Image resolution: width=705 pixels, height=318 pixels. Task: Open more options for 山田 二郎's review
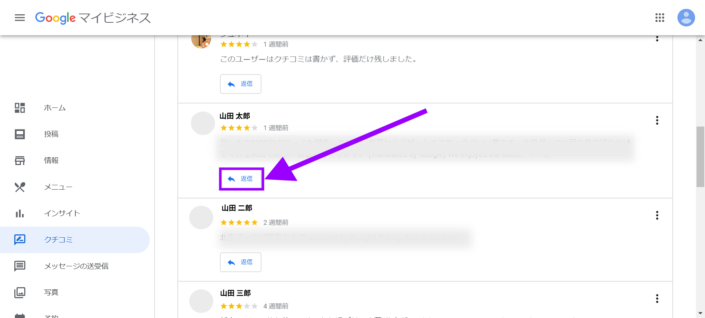[657, 215]
